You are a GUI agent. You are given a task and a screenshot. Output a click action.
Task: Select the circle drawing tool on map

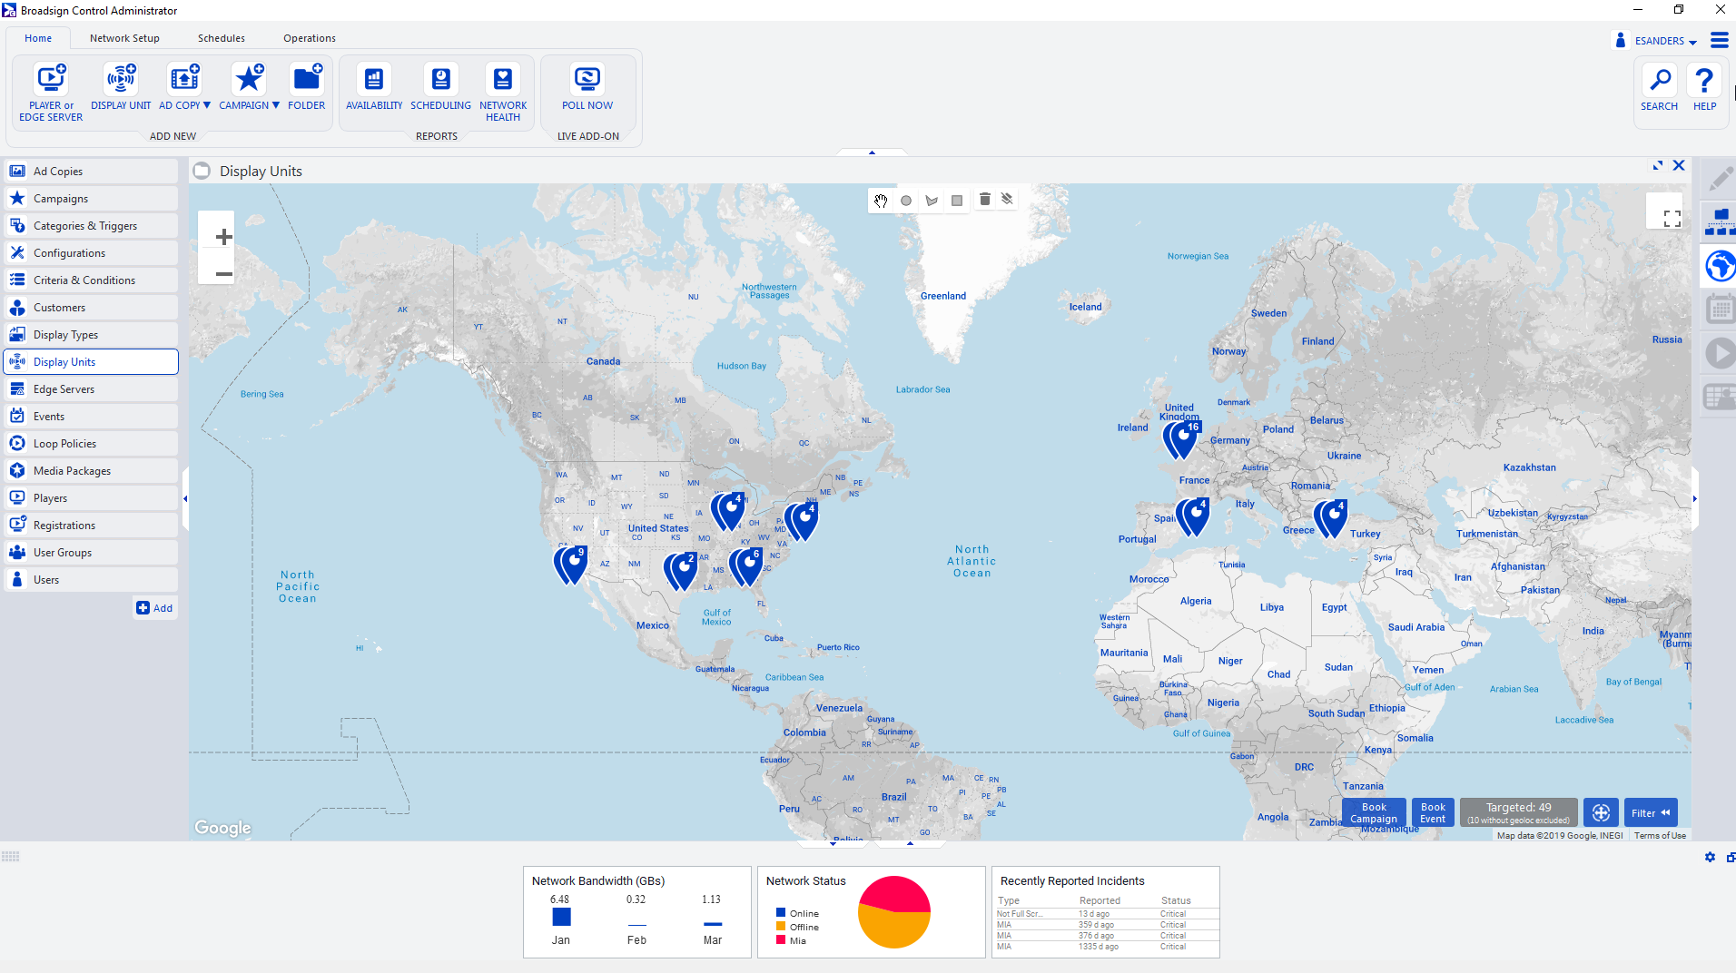[x=906, y=201]
